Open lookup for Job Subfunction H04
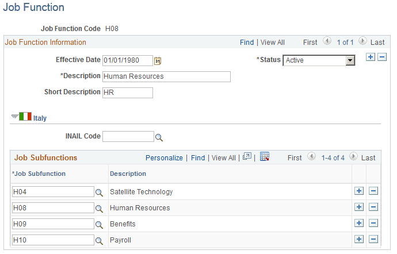Screen dimensions: 397x254 click(x=99, y=192)
